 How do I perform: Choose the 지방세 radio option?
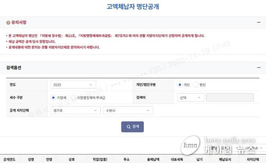click(53, 97)
